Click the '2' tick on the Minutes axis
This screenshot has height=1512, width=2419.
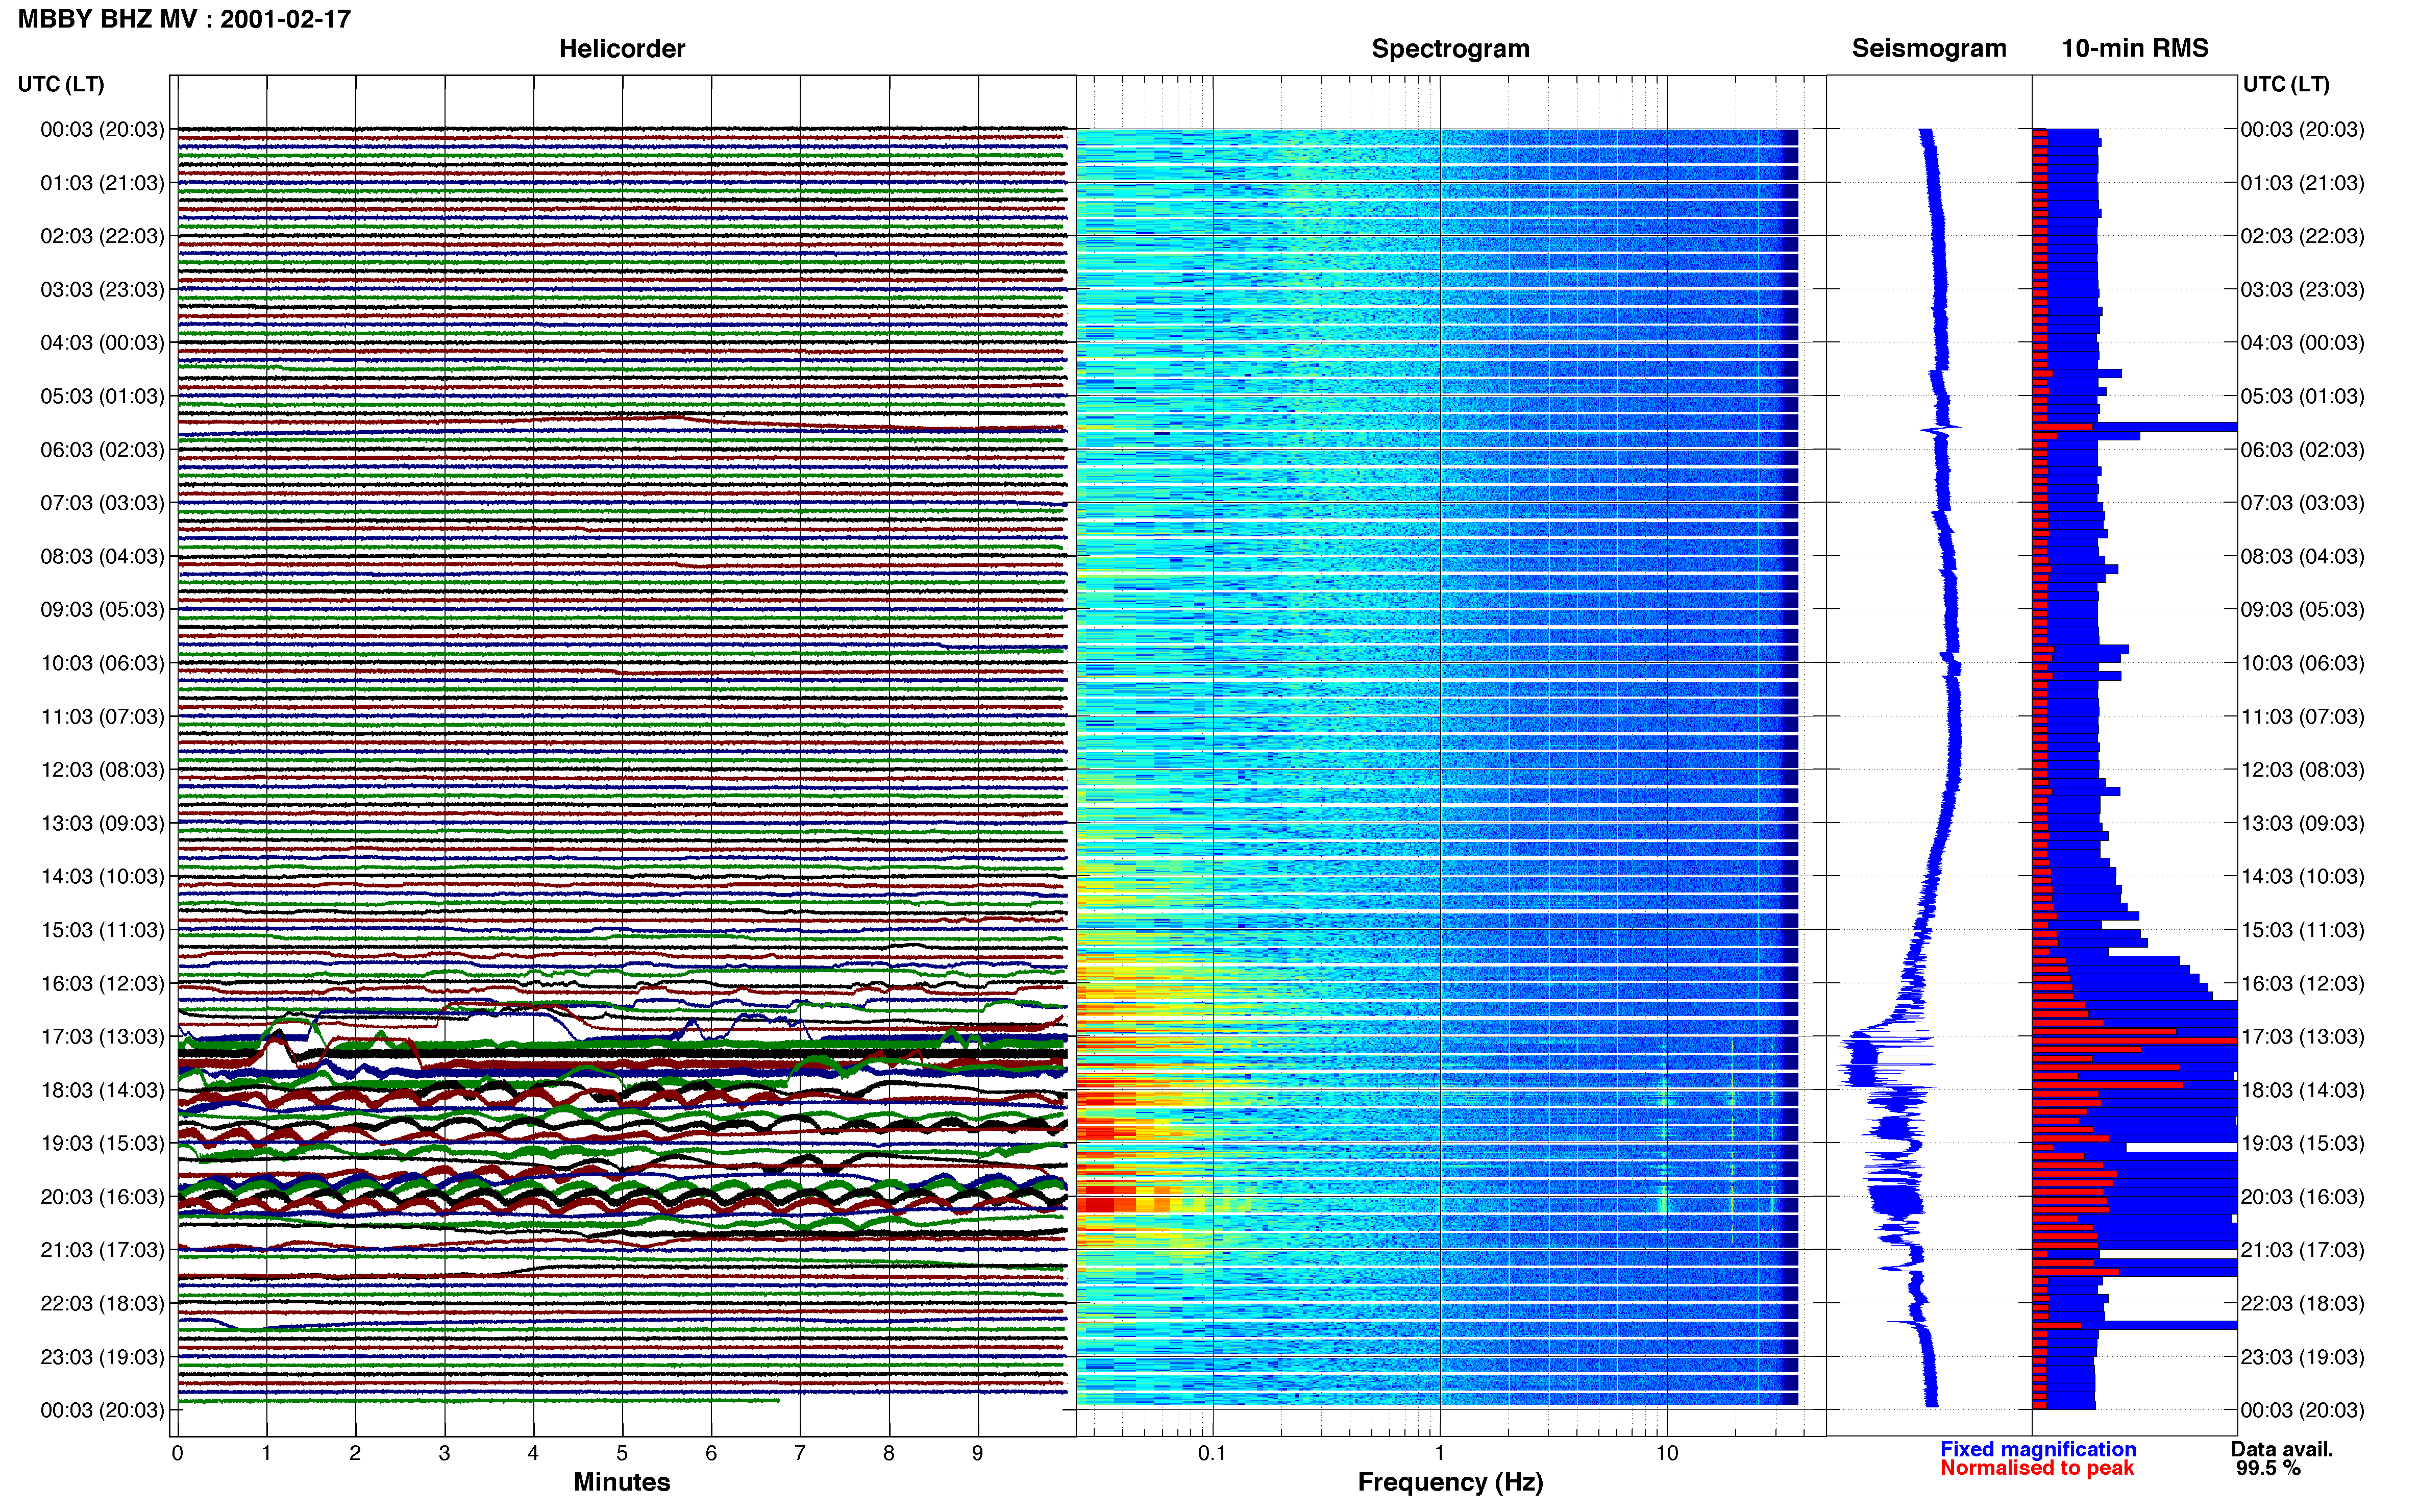tap(355, 1453)
